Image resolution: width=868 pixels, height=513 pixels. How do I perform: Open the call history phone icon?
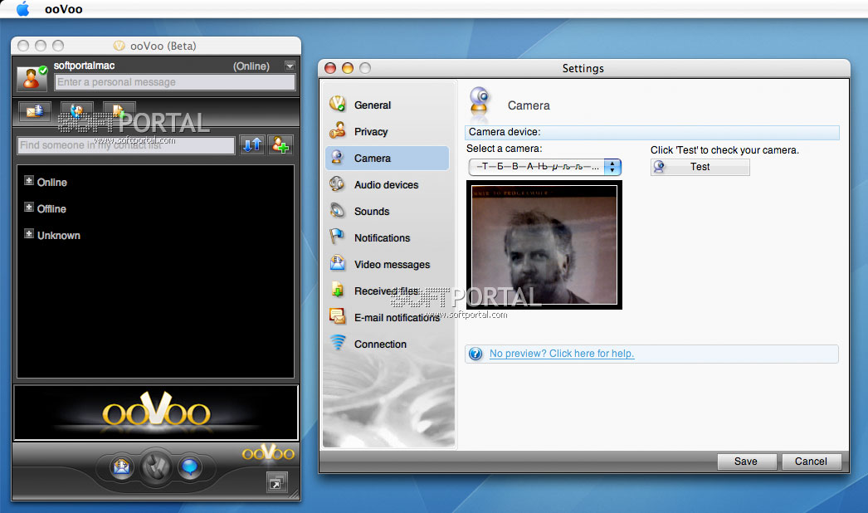(x=77, y=112)
